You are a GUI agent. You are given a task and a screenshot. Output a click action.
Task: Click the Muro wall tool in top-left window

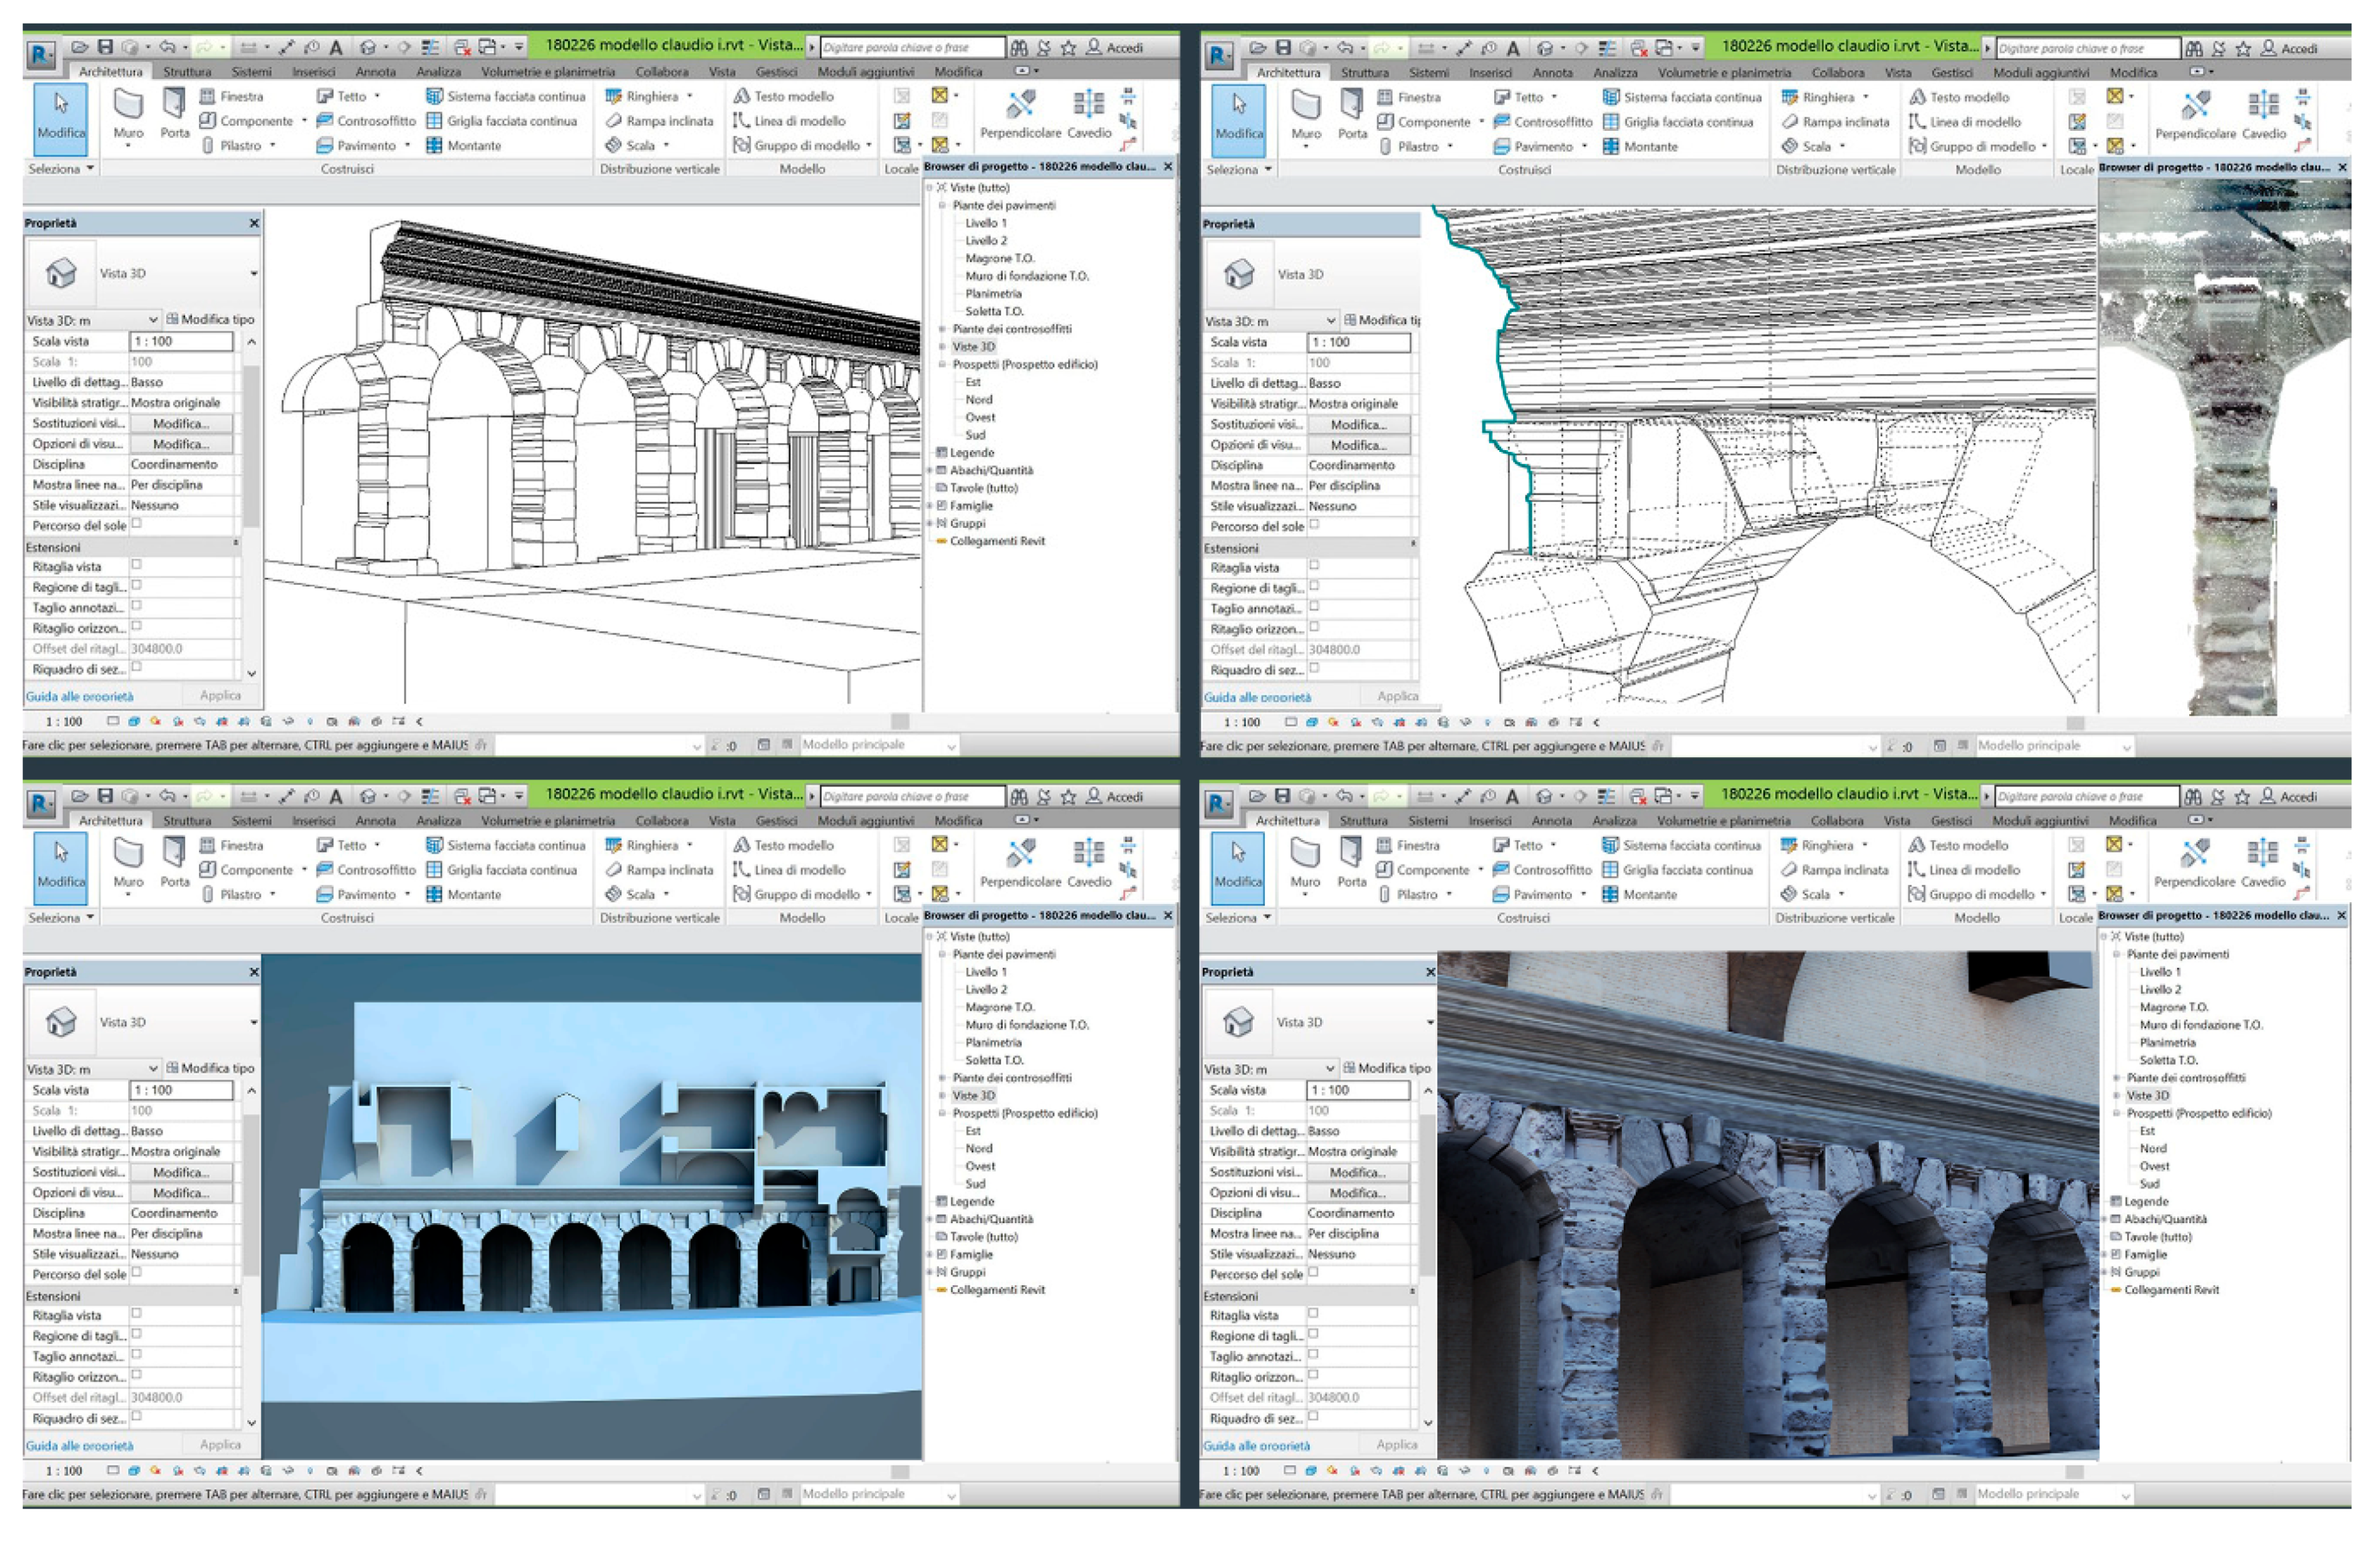click(x=128, y=110)
